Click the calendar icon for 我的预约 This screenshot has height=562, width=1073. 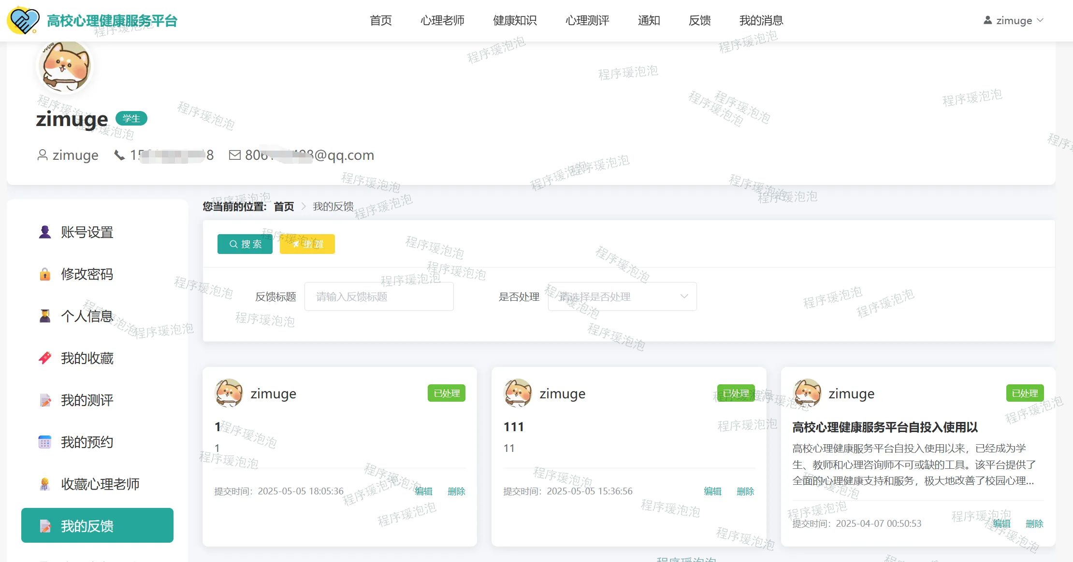click(x=45, y=442)
